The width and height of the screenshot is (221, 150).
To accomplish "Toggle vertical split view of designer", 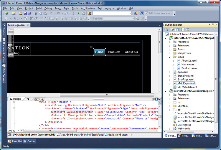I will (x=153, y=99).
